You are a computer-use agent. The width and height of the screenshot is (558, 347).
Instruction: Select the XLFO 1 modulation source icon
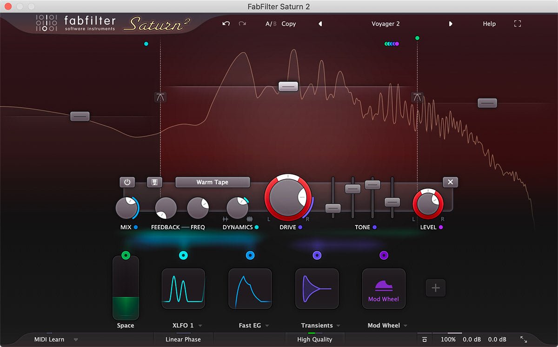pyautogui.click(x=183, y=289)
